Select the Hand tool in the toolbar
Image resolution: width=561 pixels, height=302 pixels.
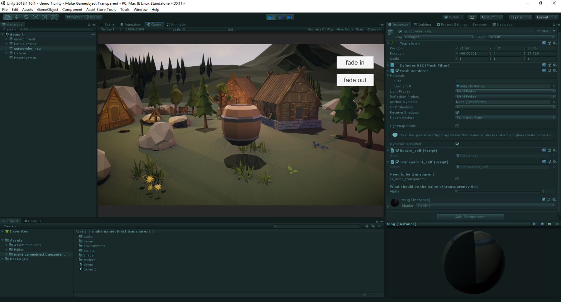pos(7,17)
